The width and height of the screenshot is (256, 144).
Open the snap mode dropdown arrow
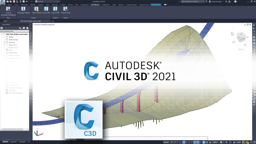(177, 142)
